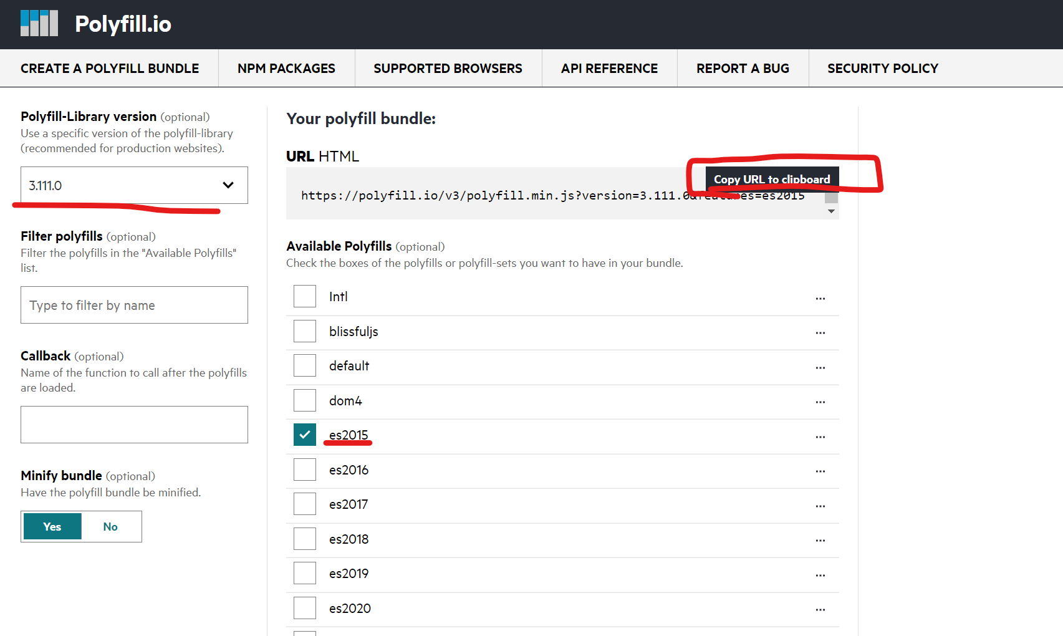
Task: Open API Reference tab
Action: click(609, 69)
